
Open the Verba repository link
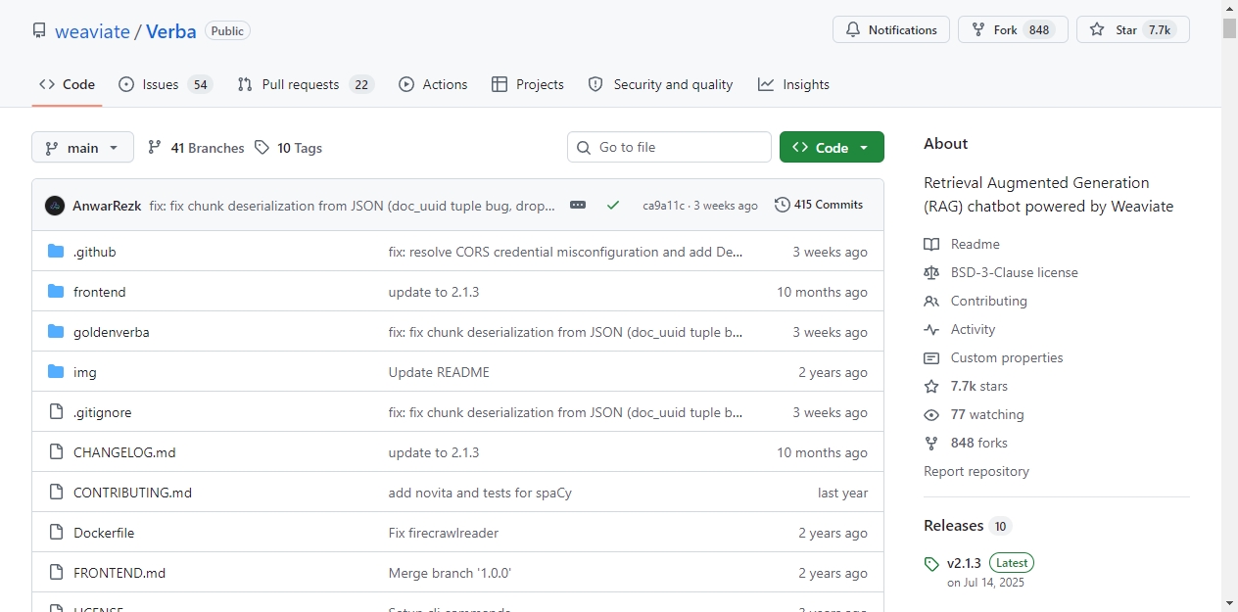(171, 31)
